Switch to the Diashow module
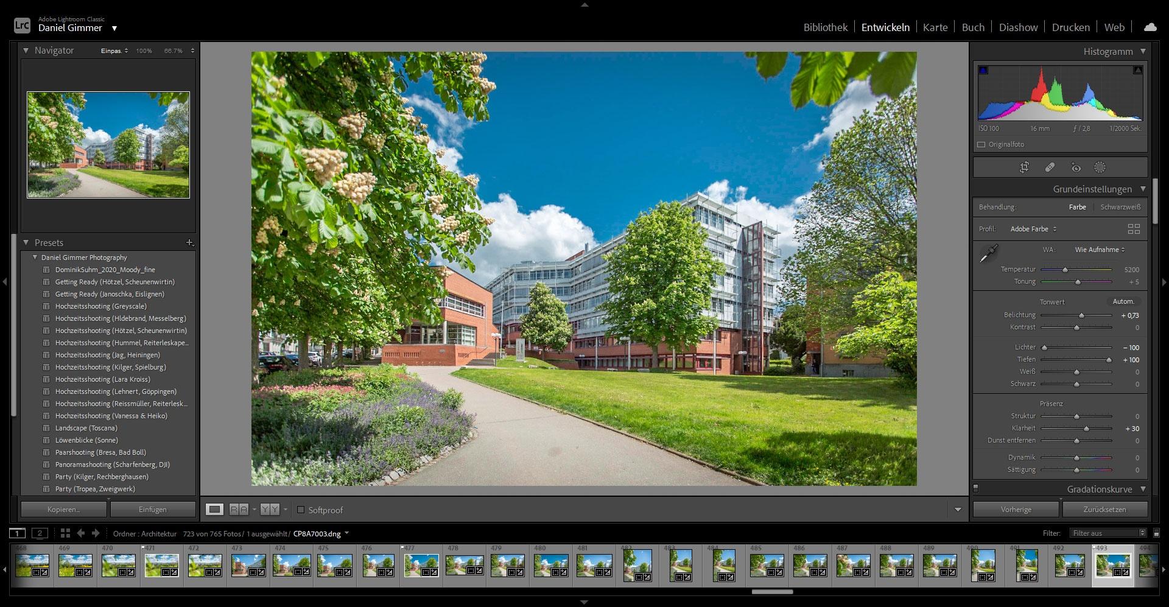The image size is (1169, 607). coord(1018,27)
